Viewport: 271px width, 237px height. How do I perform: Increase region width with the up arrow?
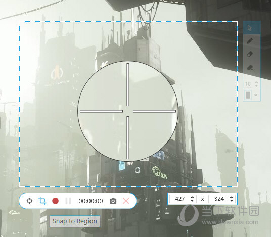(x=192, y=197)
